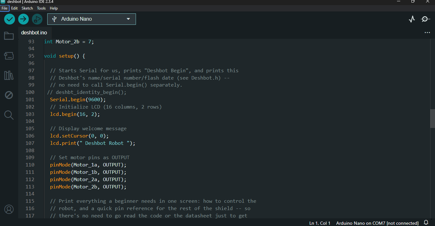Screen dimensions: 435x226
Task: Click the Display welcome message comment
Action: [88, 129]
